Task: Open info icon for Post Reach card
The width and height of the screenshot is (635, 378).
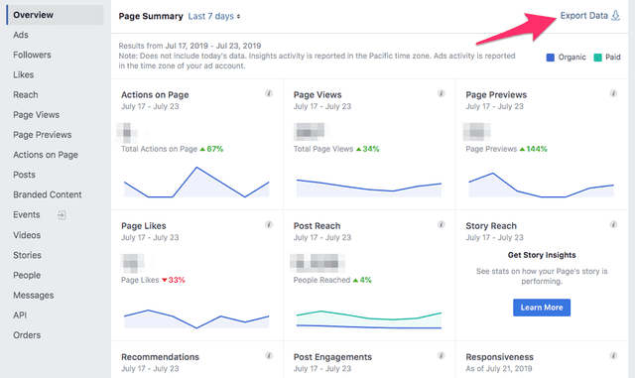Action: [441, 224]
